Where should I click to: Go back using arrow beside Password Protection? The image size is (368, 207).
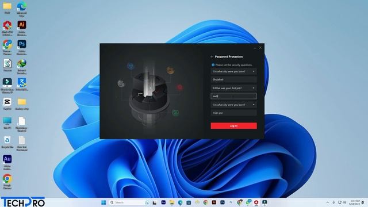pyautogui.click(x=212, y=57)
